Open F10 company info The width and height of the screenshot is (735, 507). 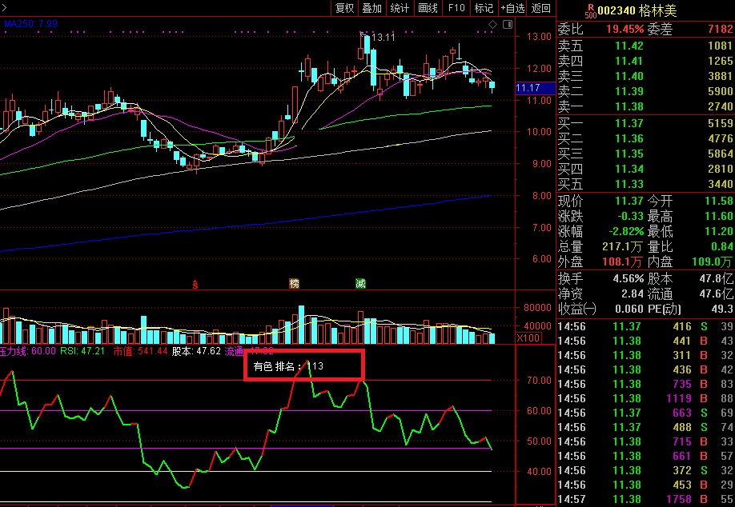coord(456,8)
